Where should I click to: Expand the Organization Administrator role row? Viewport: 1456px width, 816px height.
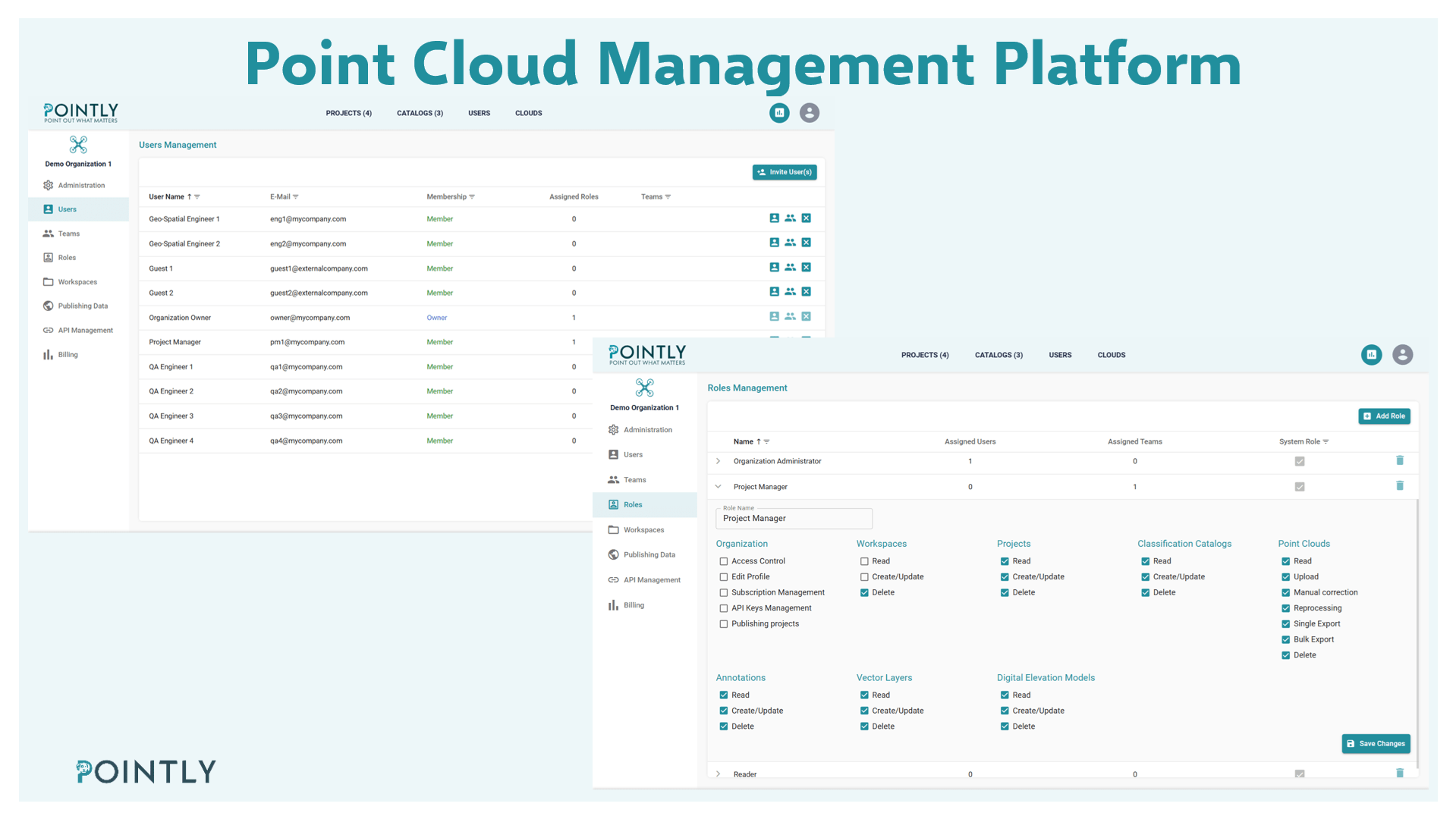tap(719, 461)
